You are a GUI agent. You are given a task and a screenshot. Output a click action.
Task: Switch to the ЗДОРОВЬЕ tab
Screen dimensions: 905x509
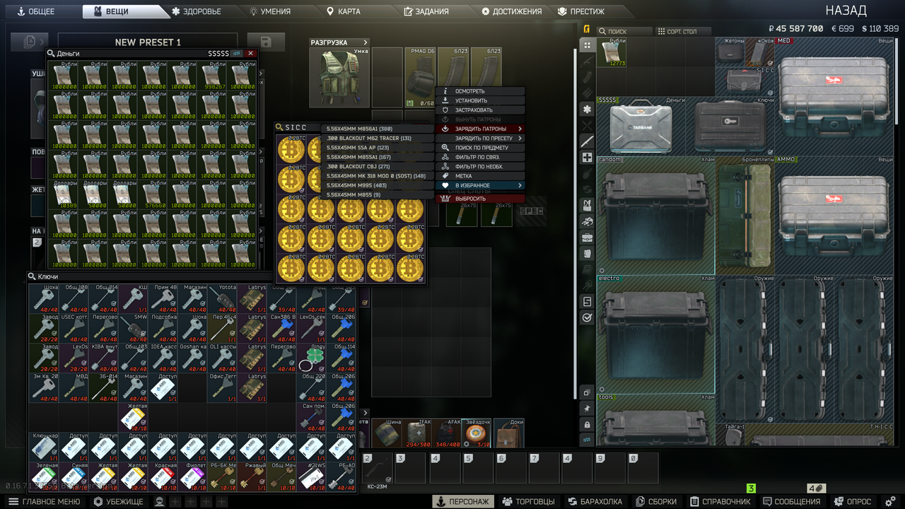point(197,11)
